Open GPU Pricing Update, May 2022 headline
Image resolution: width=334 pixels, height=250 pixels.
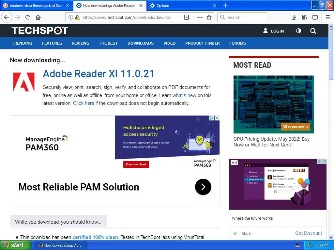272,142
